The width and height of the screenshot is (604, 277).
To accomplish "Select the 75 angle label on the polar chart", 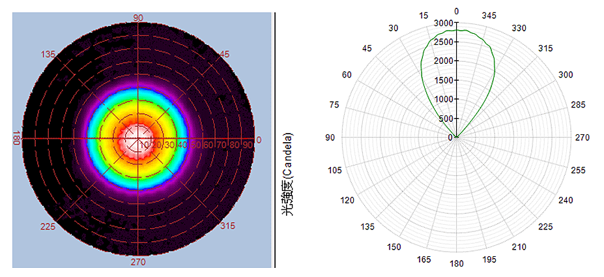I will point(334,105).
